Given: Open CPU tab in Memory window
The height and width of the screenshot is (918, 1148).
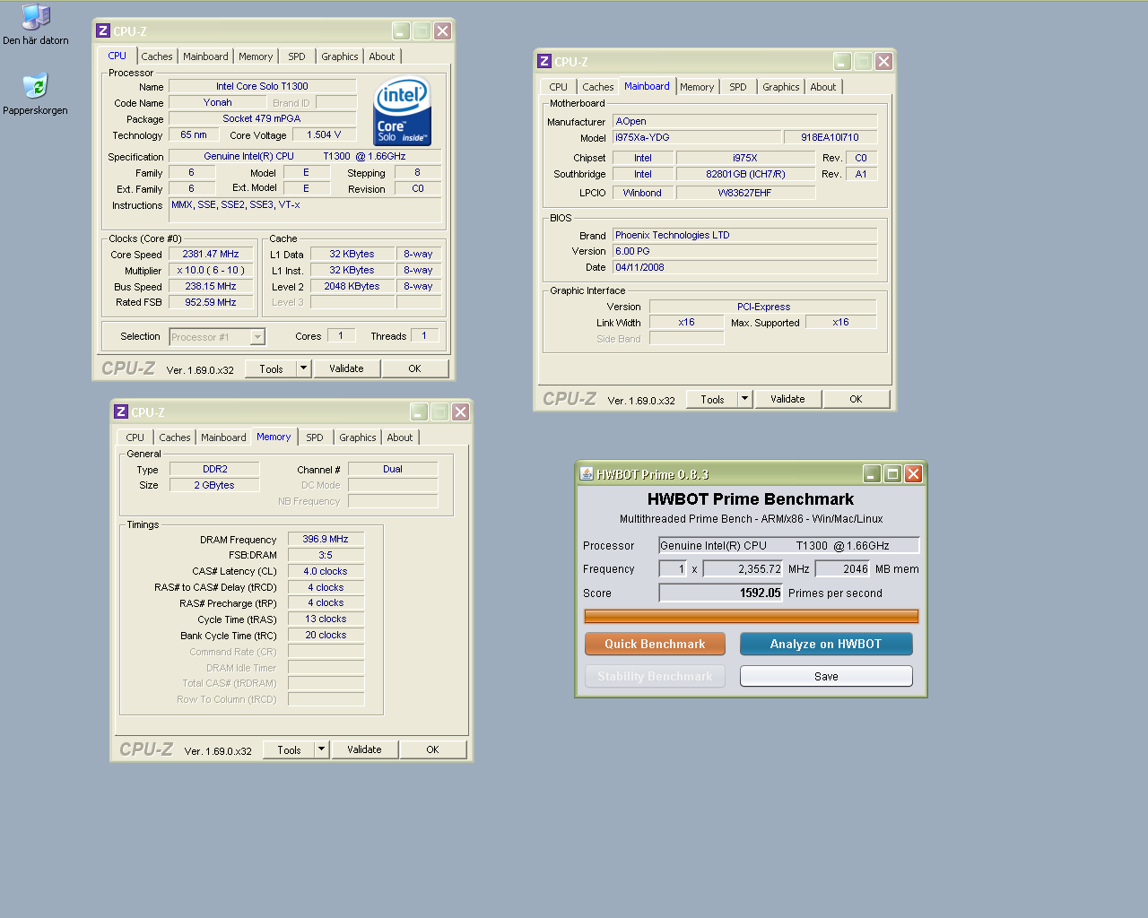Looking at the screenshot, I should coord(135,437).
